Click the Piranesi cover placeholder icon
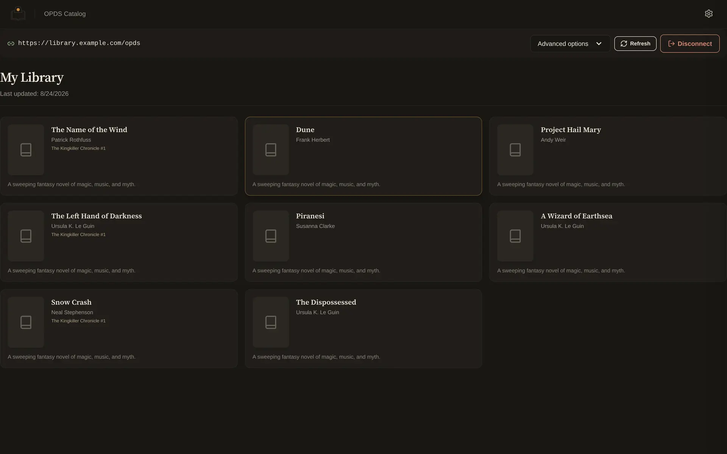Image resolution: width=727 pixels, height=454 pixels. 271,236
